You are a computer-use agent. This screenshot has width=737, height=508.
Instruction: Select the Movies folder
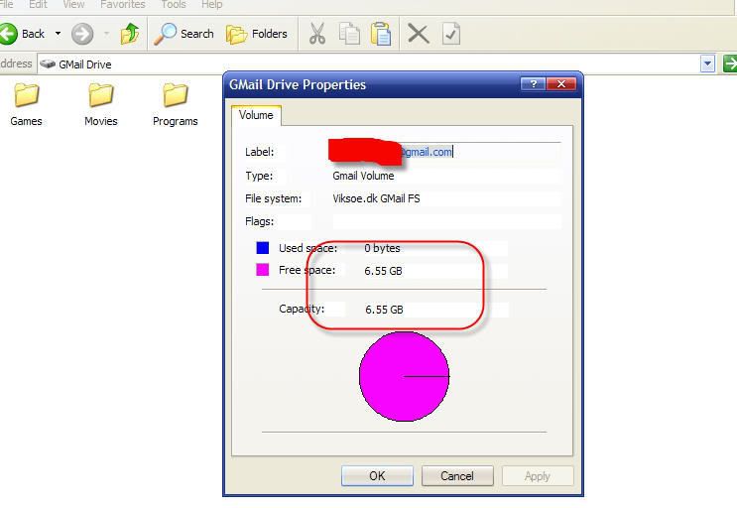(100, 105)
